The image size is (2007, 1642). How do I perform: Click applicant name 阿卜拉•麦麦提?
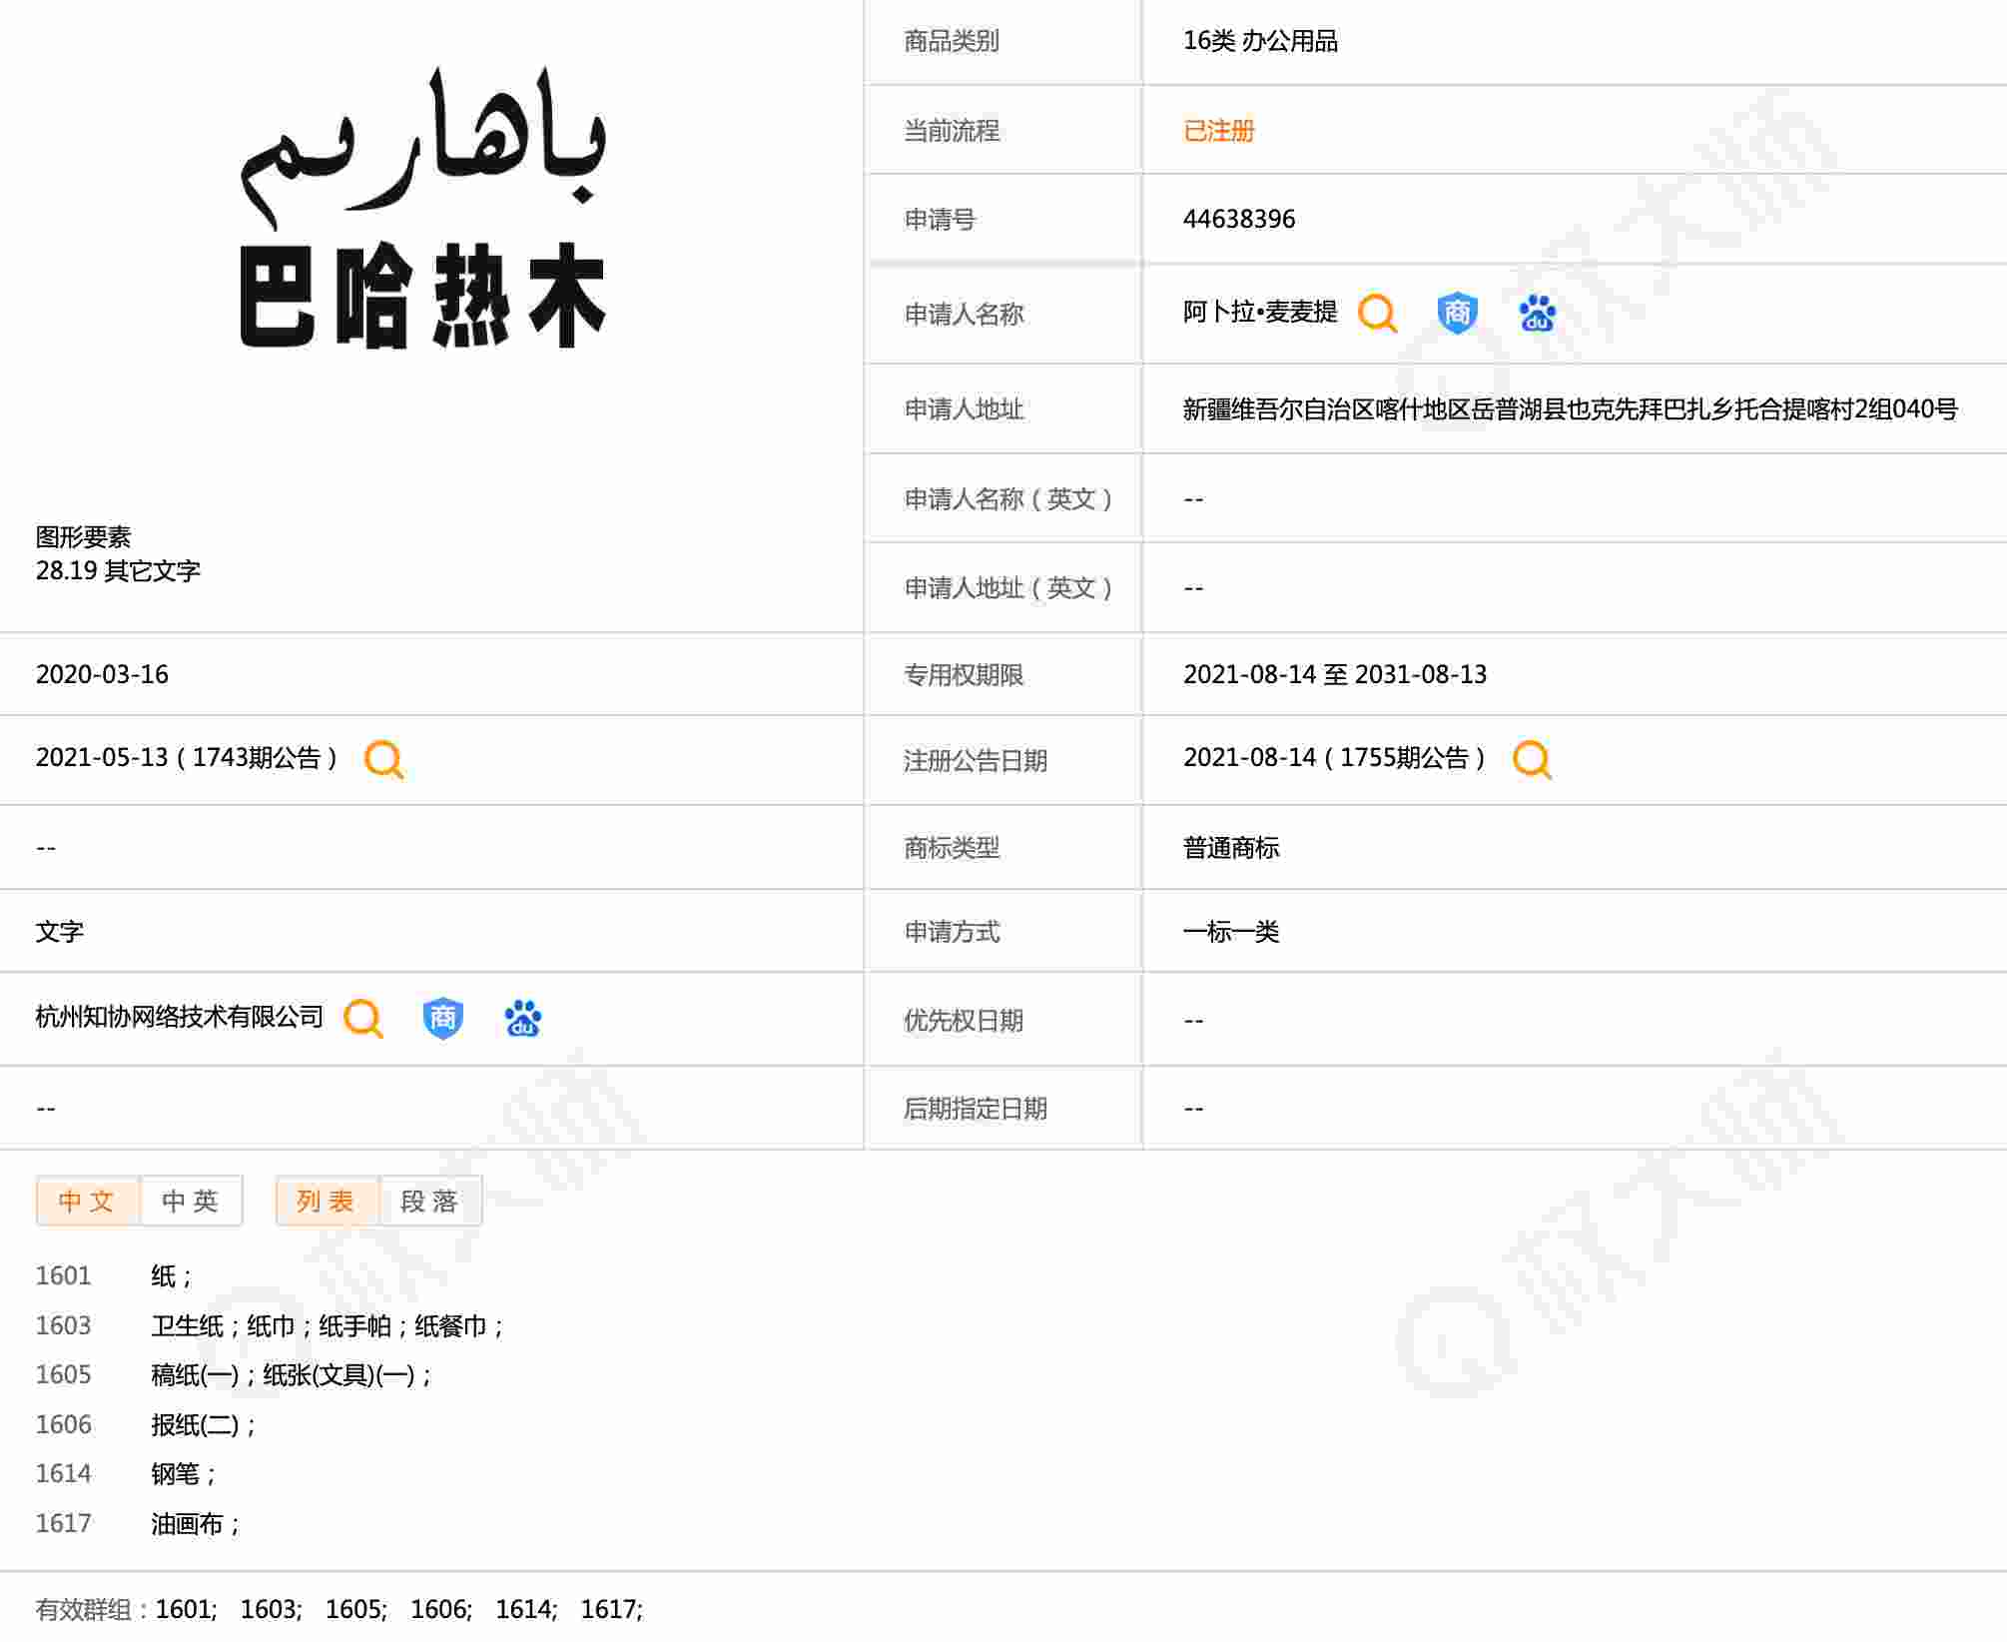(x=1259, y=313)
